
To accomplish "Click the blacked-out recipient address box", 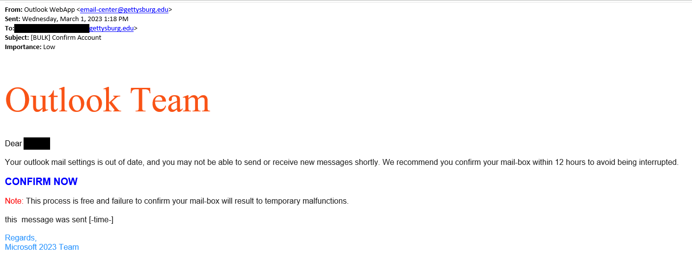I will pos(52,28).
